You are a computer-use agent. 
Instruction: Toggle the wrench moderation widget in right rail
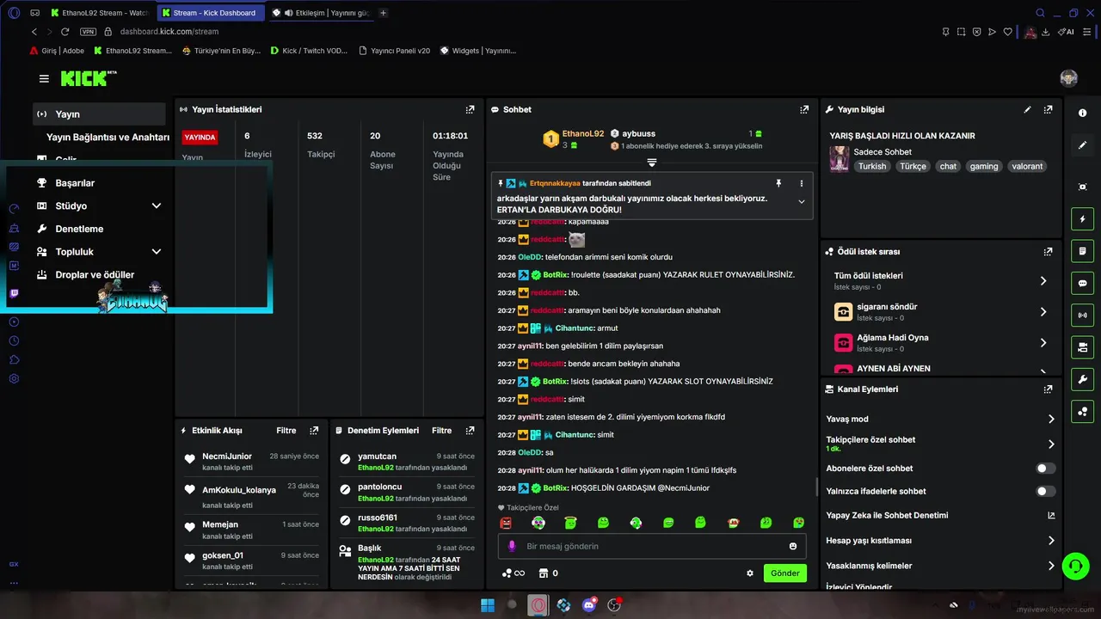(x=1082, y=379)
